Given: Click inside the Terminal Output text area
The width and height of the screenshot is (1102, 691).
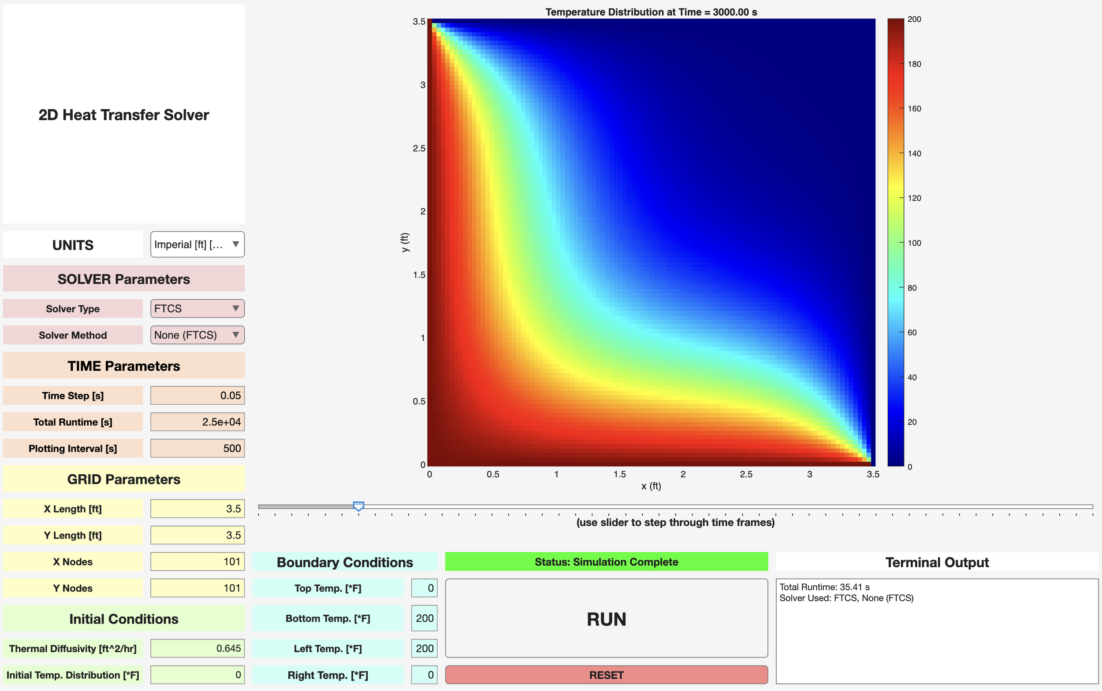Looking at the screenshot, I should click(x=937, y=640).
